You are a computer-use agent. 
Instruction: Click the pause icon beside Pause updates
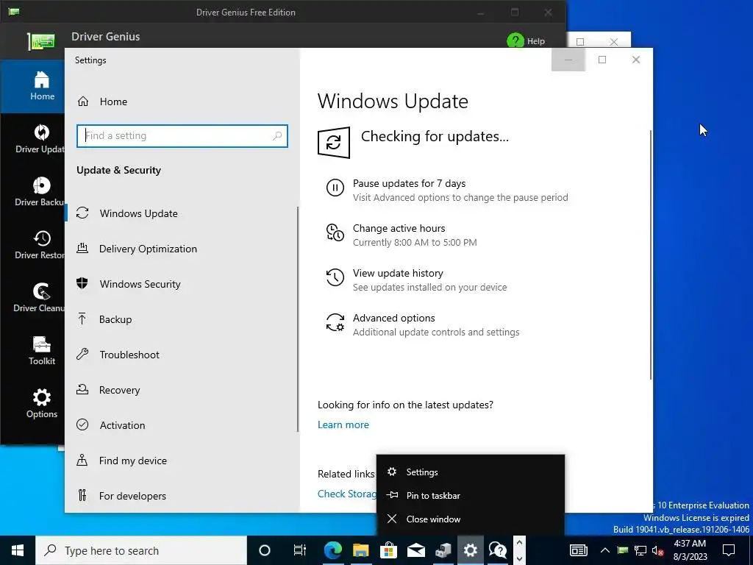coord(335,188)
